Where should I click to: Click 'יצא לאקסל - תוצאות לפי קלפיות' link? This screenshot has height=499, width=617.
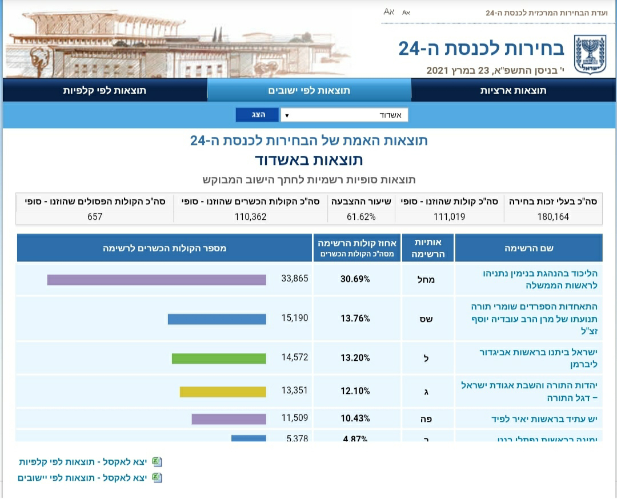(83, 462)
